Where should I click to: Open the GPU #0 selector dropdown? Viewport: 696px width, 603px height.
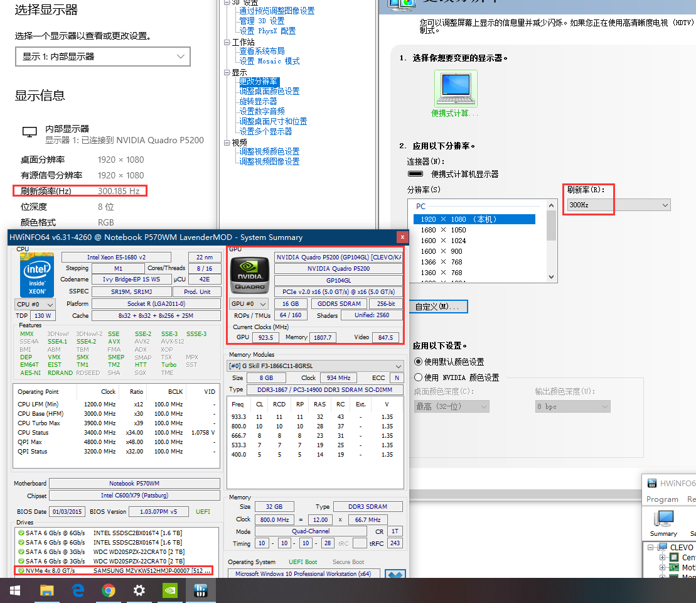249,304
